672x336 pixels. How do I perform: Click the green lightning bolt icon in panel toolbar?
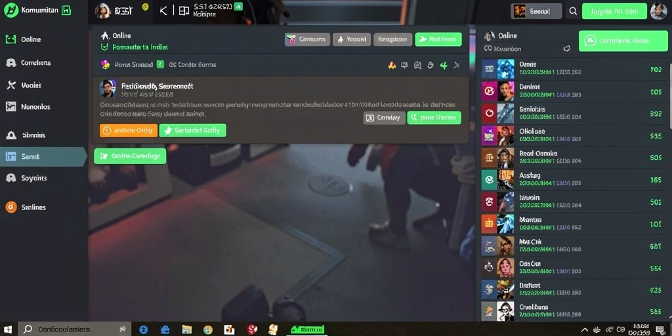[x=444, y=65]
